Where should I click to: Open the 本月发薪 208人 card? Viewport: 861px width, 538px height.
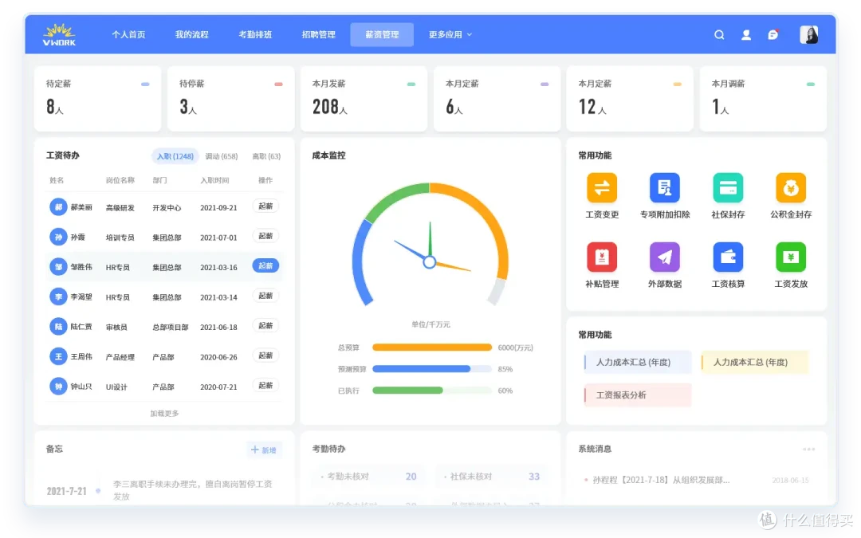point(364,99)
